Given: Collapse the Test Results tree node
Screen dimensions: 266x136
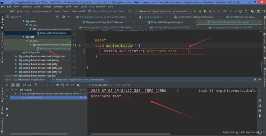Looking at the screenshot, I should coord(13,90).
